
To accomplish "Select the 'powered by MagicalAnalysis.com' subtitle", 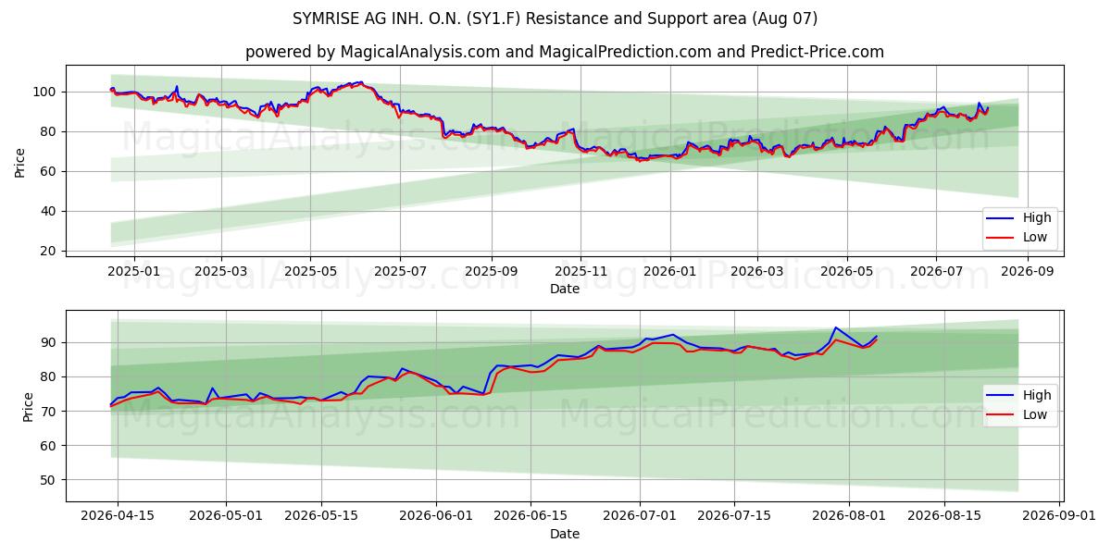I will click(x=565, y=52).
